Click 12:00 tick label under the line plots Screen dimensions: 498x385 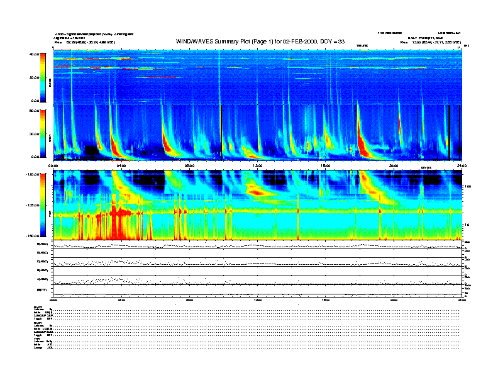(258, 299)
